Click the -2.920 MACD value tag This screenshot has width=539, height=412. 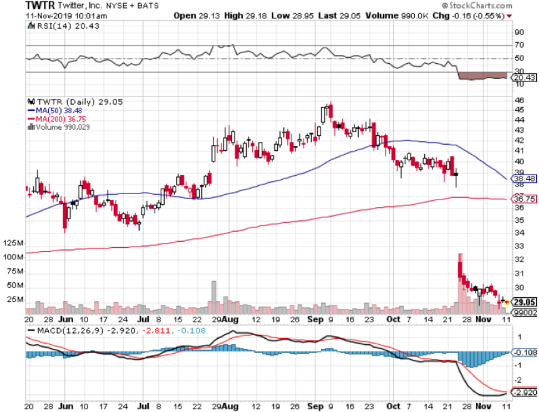(525, 393)
